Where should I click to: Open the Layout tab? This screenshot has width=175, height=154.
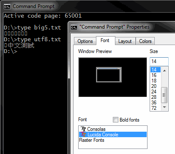point(125,41)
